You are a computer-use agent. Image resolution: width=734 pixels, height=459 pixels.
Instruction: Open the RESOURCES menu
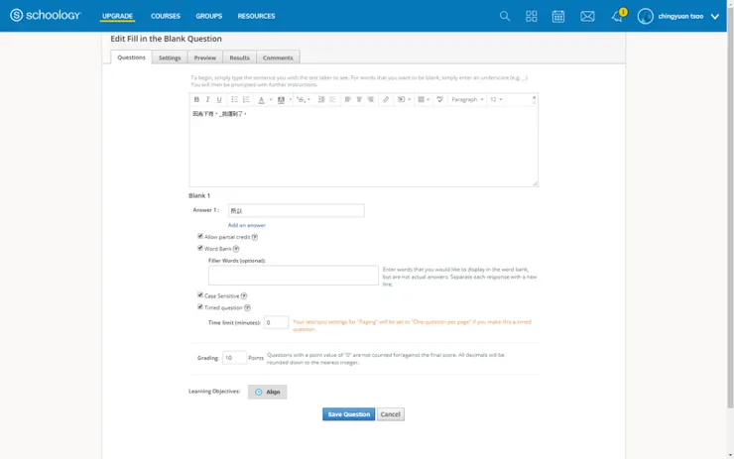coord(256,16)
